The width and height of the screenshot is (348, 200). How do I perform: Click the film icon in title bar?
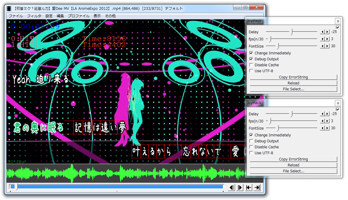coord(9,9)
